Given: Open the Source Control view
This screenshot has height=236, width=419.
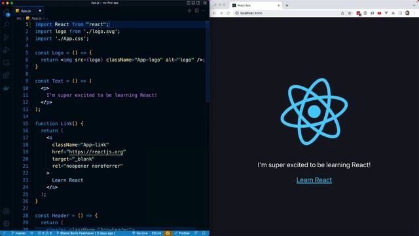Looking at the screenshot, I should tap(7, 37).
